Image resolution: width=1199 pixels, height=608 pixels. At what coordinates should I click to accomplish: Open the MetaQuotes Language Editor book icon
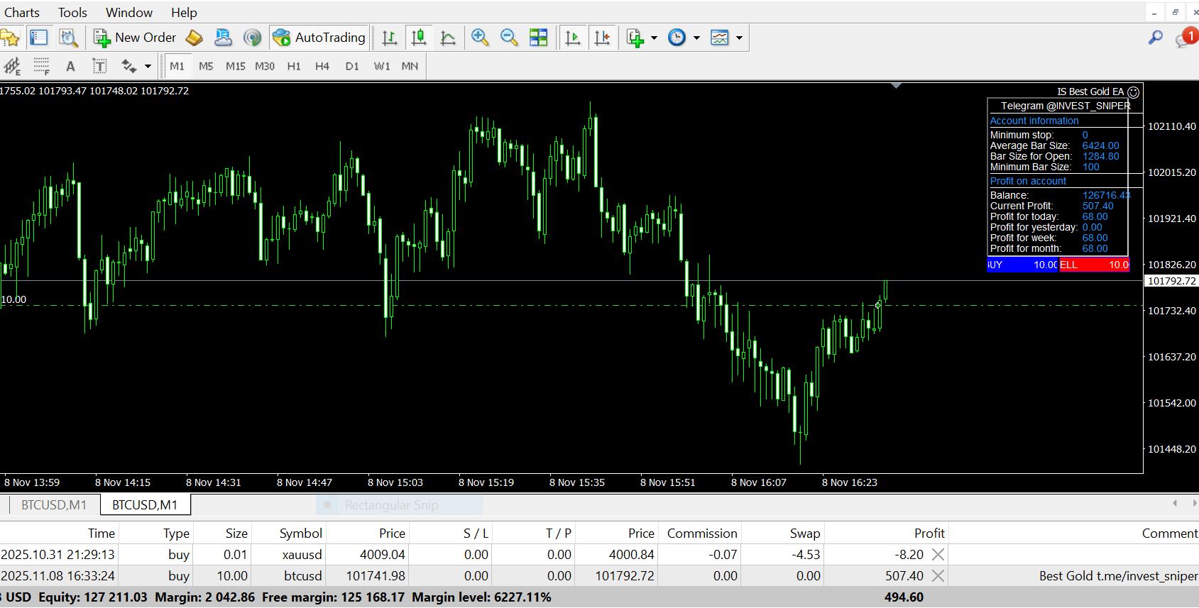click(x=194, y=38)
